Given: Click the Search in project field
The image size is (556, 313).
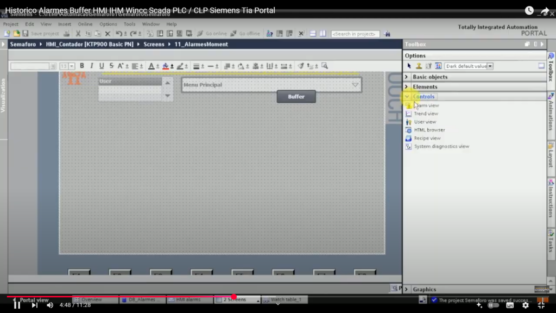Looking at the screenshot, I should (x=355, y=34).
